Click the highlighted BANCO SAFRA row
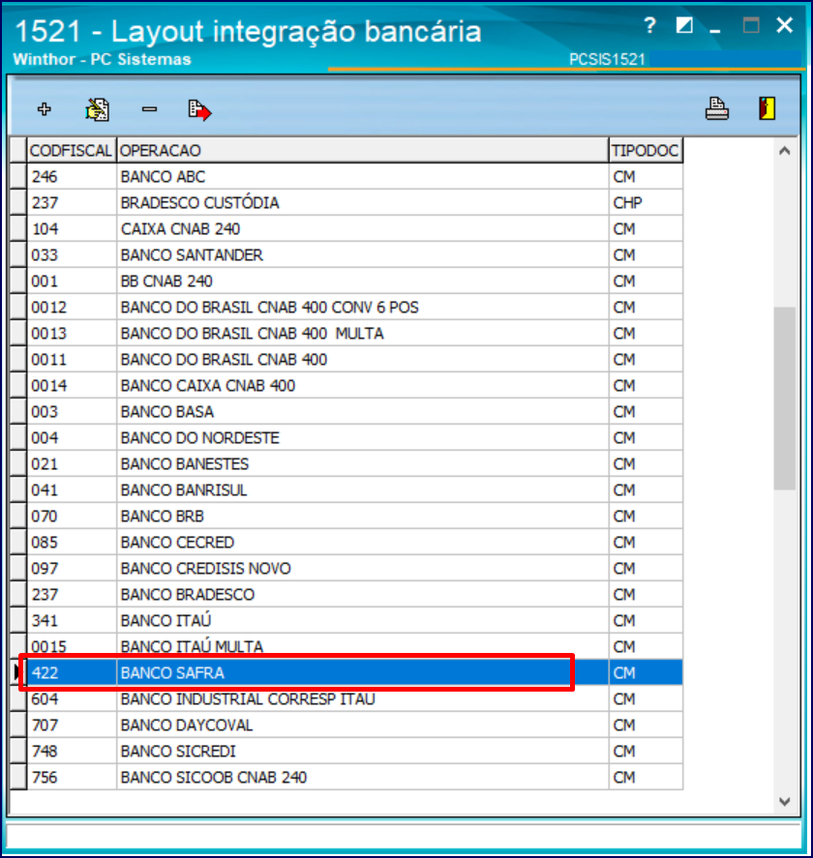813x858 pixels. click(x=355, y=673)
